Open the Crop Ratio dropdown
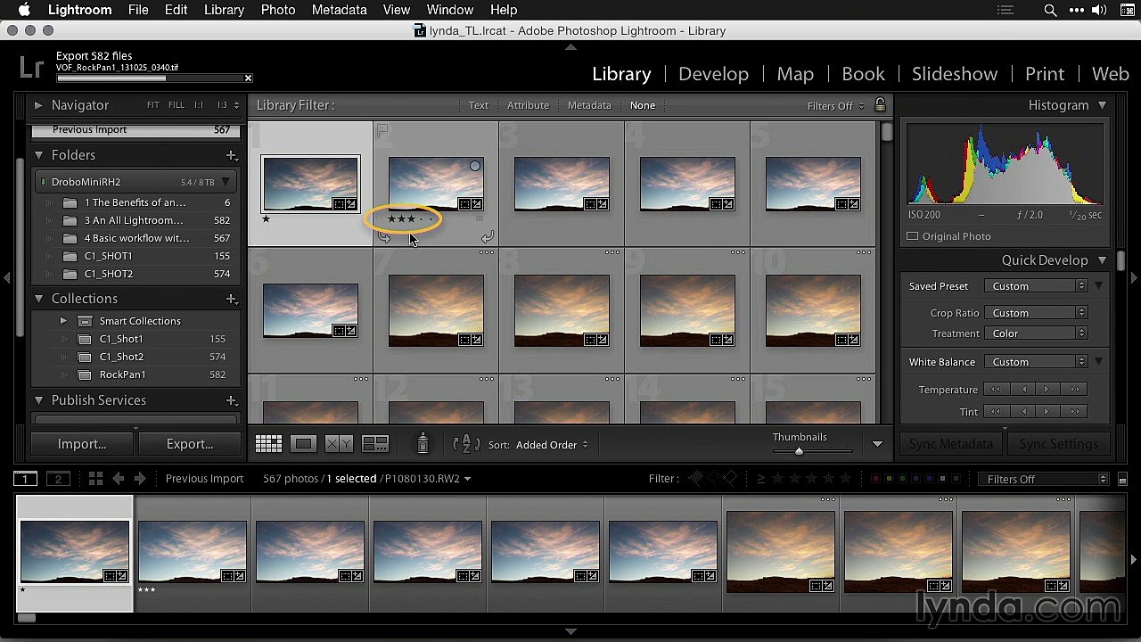1141x642 pixels. 1036,313
